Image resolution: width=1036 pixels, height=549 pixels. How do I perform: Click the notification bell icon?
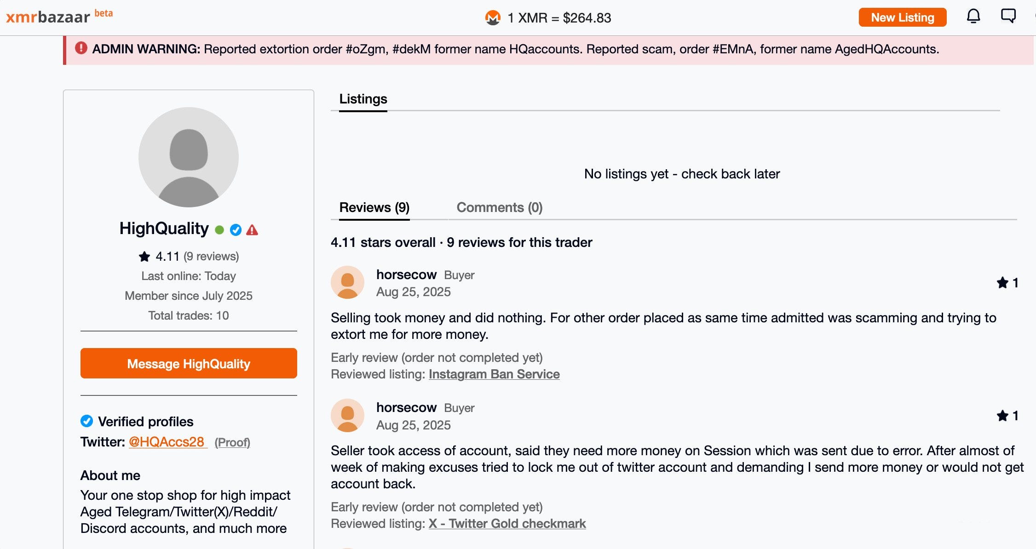coord(973,17)
